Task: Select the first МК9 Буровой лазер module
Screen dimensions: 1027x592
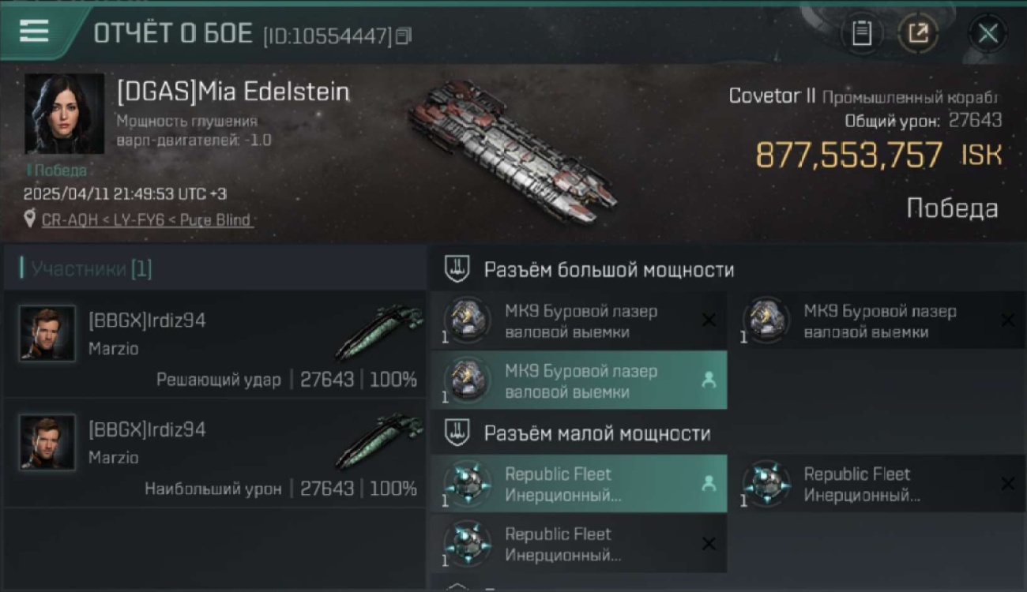Action: pyautogui.click(x=578, y=321)
